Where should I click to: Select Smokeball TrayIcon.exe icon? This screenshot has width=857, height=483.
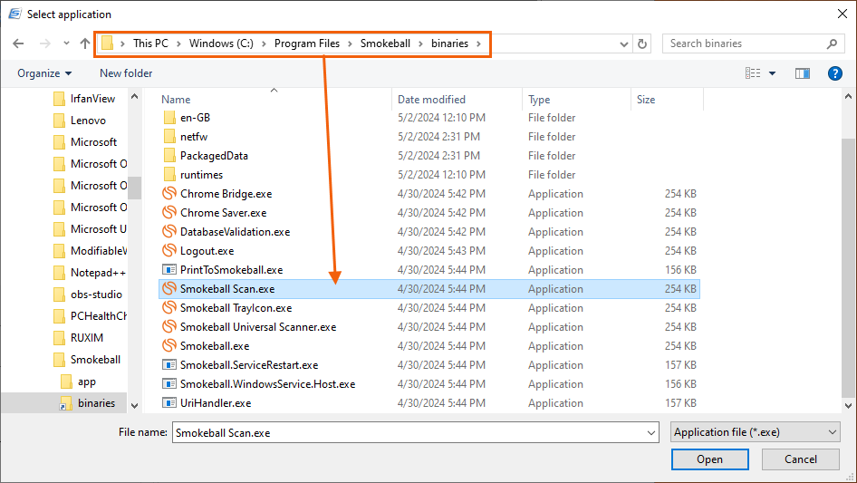(169, 308)
